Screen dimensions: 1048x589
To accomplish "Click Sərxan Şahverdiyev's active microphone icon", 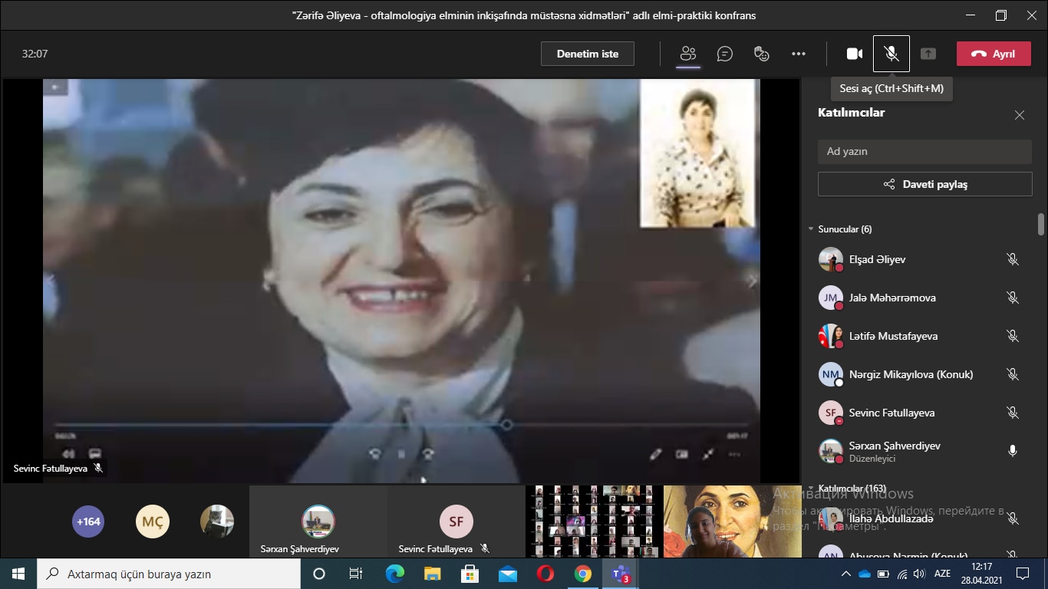I will pyautogui.click(x=1013, y=451).
